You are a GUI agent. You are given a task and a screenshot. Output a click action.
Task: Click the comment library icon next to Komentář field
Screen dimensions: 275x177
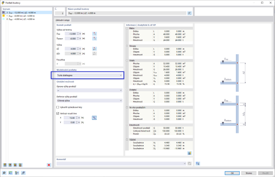(189, 164)
